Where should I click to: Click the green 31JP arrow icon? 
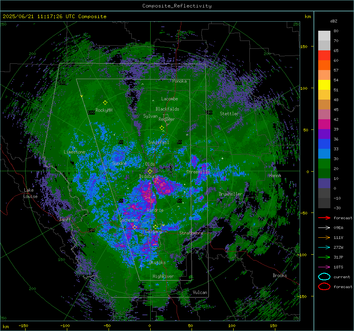pos(324,257)
